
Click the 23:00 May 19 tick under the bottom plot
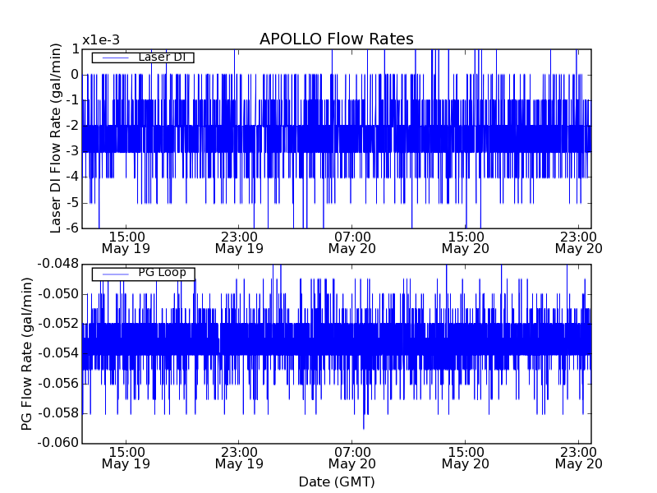click(239, 457)
